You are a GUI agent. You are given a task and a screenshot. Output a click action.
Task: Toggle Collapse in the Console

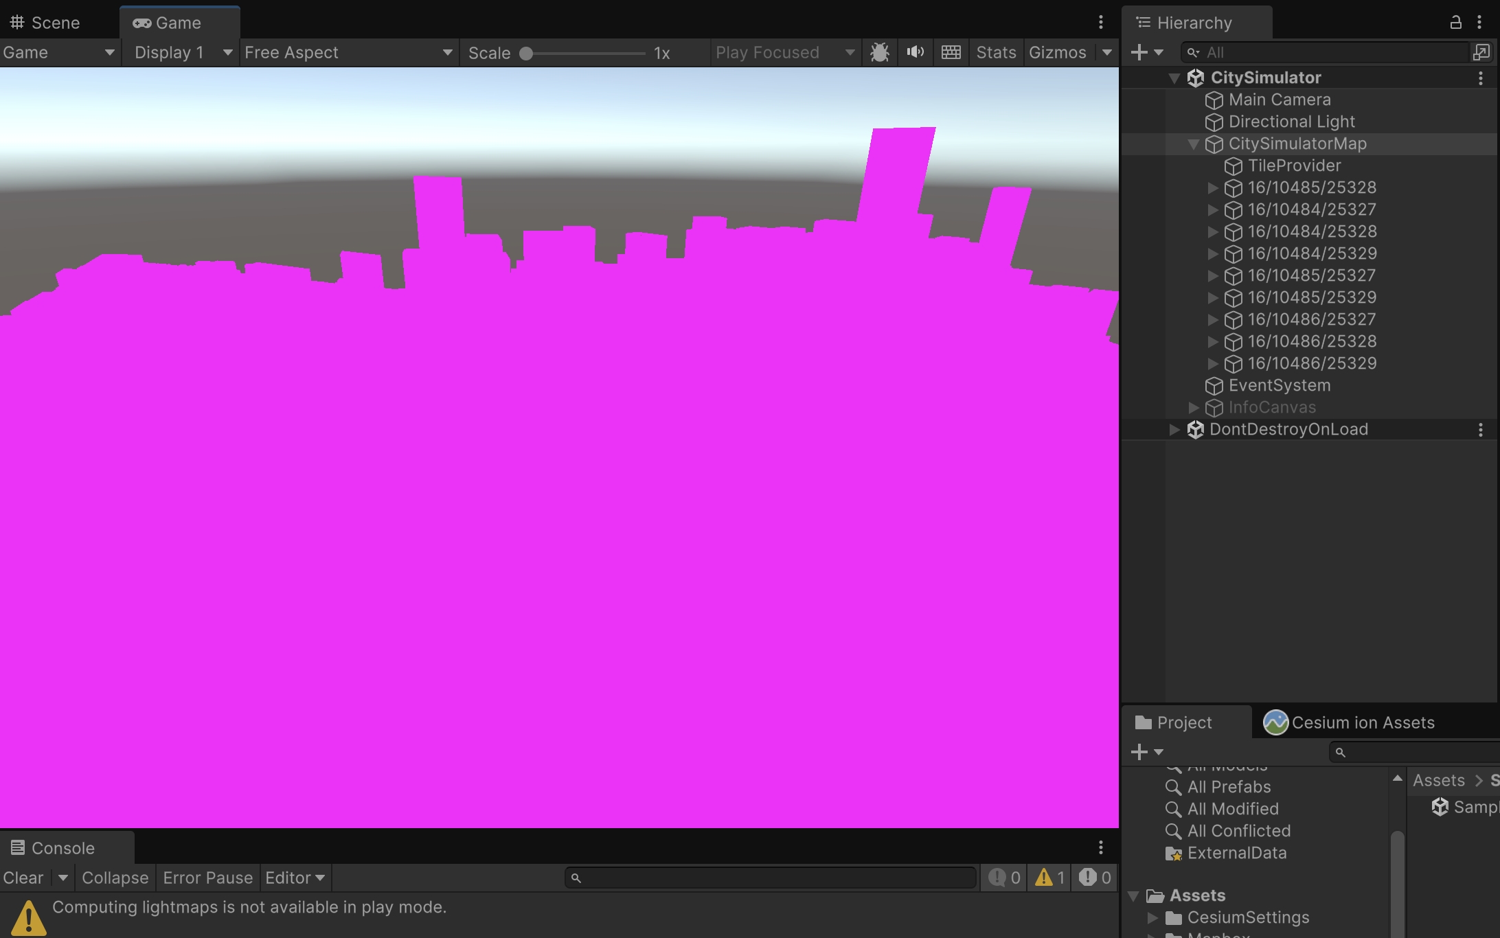(115, 878)
